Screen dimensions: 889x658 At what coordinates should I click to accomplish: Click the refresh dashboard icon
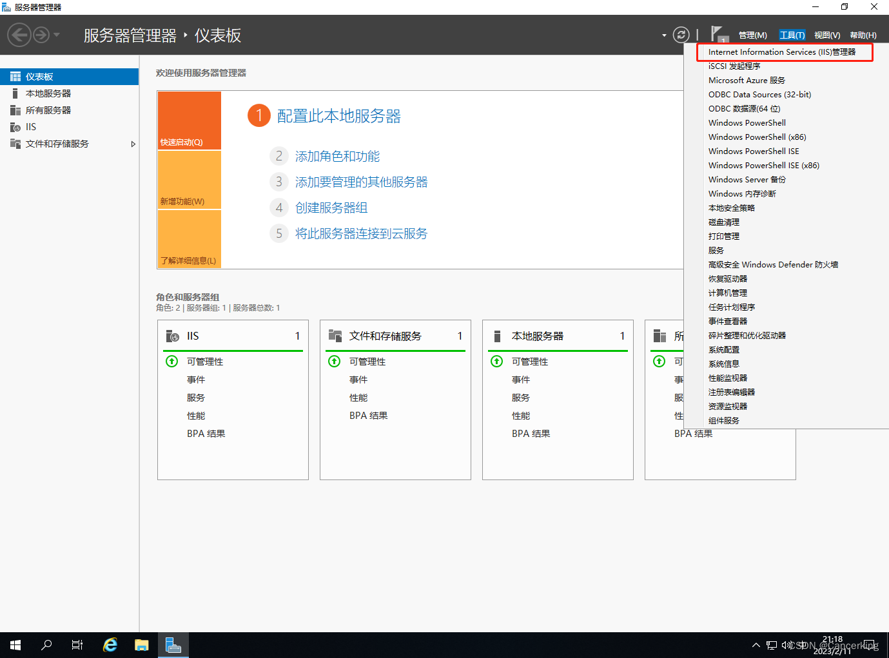681,35
